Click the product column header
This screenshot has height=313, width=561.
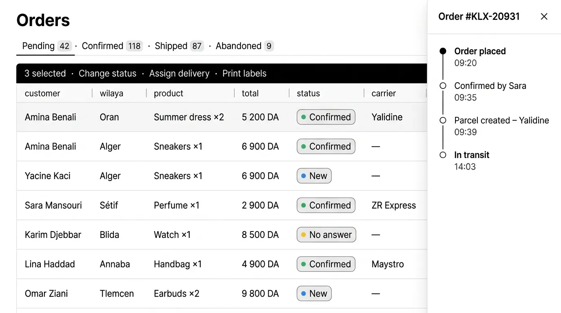pos(168,93)
